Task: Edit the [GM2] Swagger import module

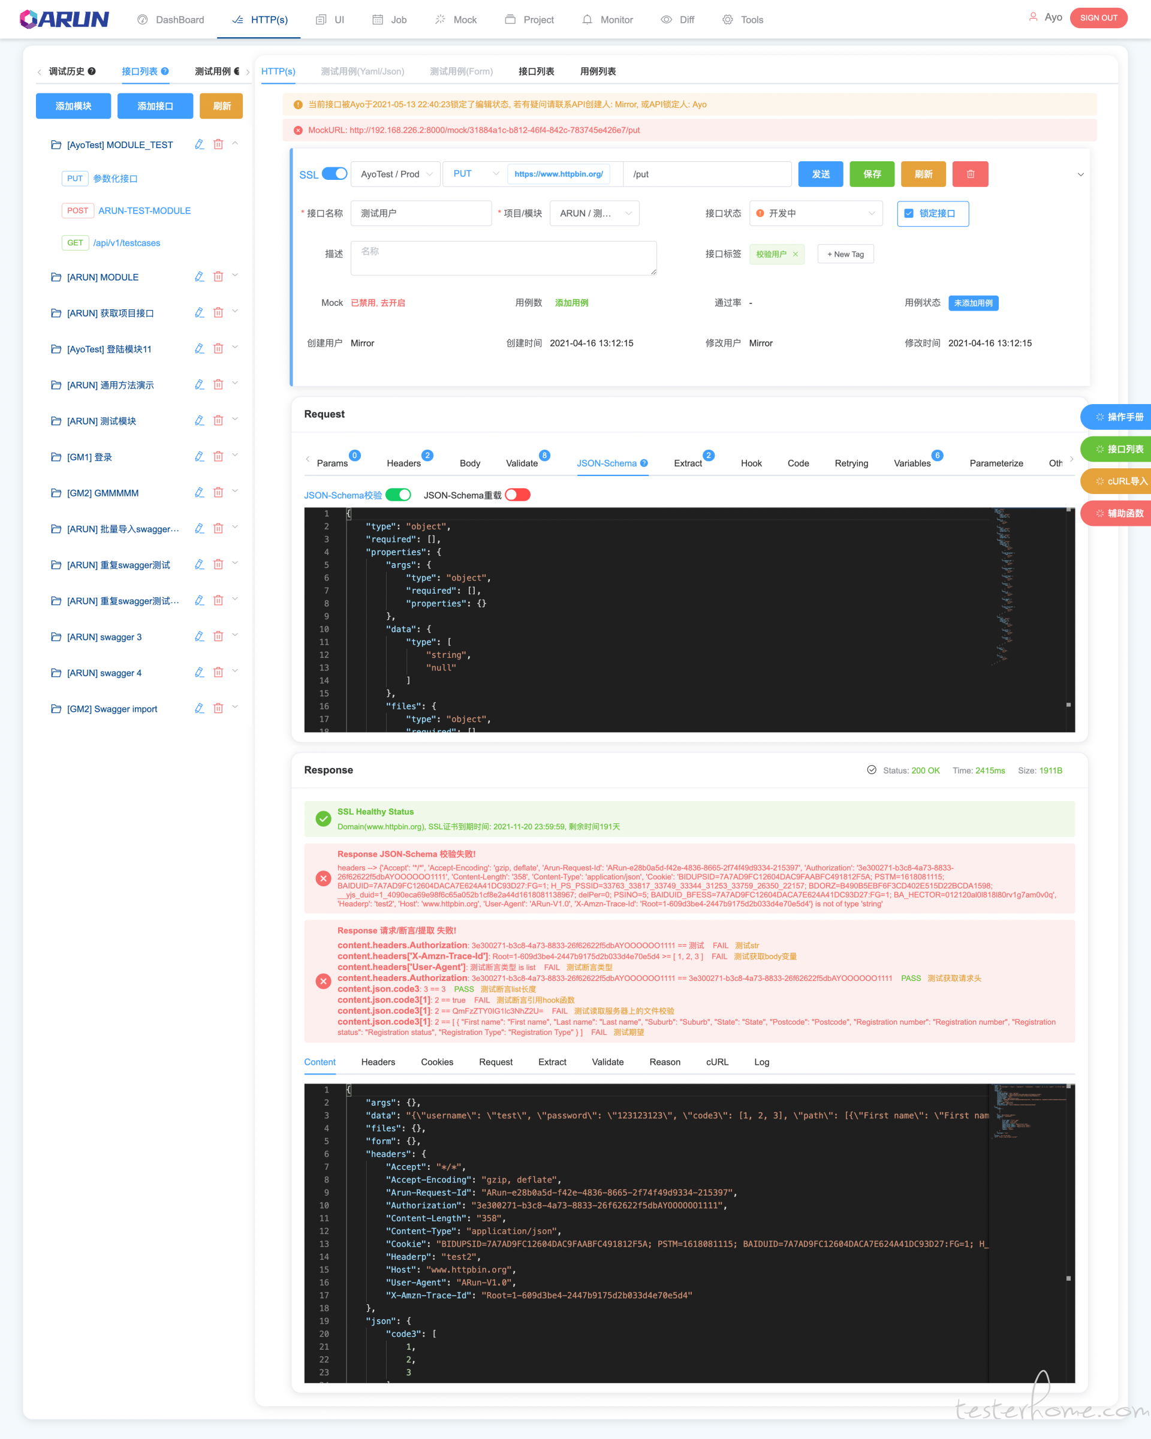Action: (x=199, y=709)
